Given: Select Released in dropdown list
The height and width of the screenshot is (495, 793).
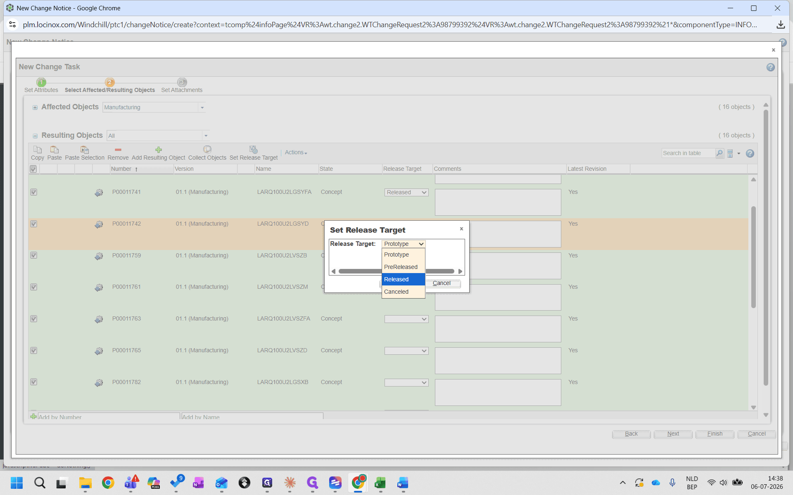Looking at the screenshot, I should point(403,280).
